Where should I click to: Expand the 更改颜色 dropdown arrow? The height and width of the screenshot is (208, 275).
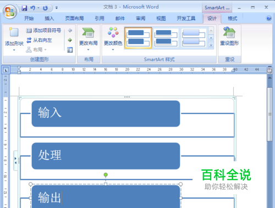pyautogui.click(x=113, y=50)
